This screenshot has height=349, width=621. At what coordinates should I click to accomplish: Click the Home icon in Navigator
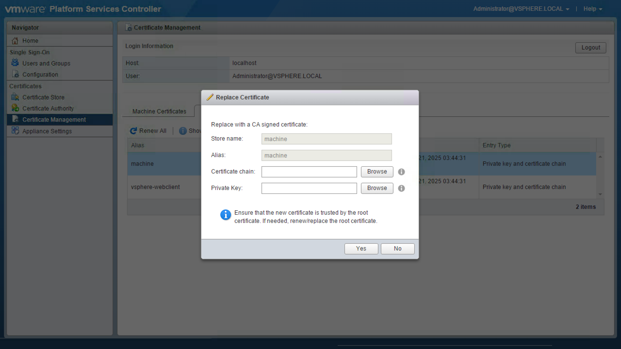pyautogui.click(x=15, y=41)
